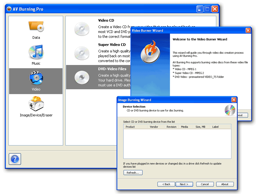Select the DVD-Video Files heading
Image resolution: width=259 pixels, height=194 pixels.
tap(112, 69)
